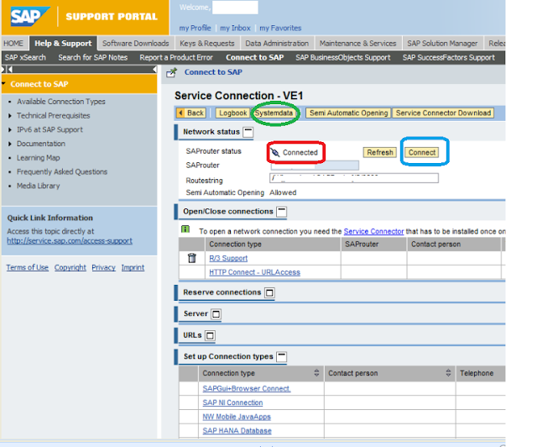The width and height of the screenshot is (537, 447).
Task: Open my Inbox link
Action: pyautogui.click(x=235, y=28)
